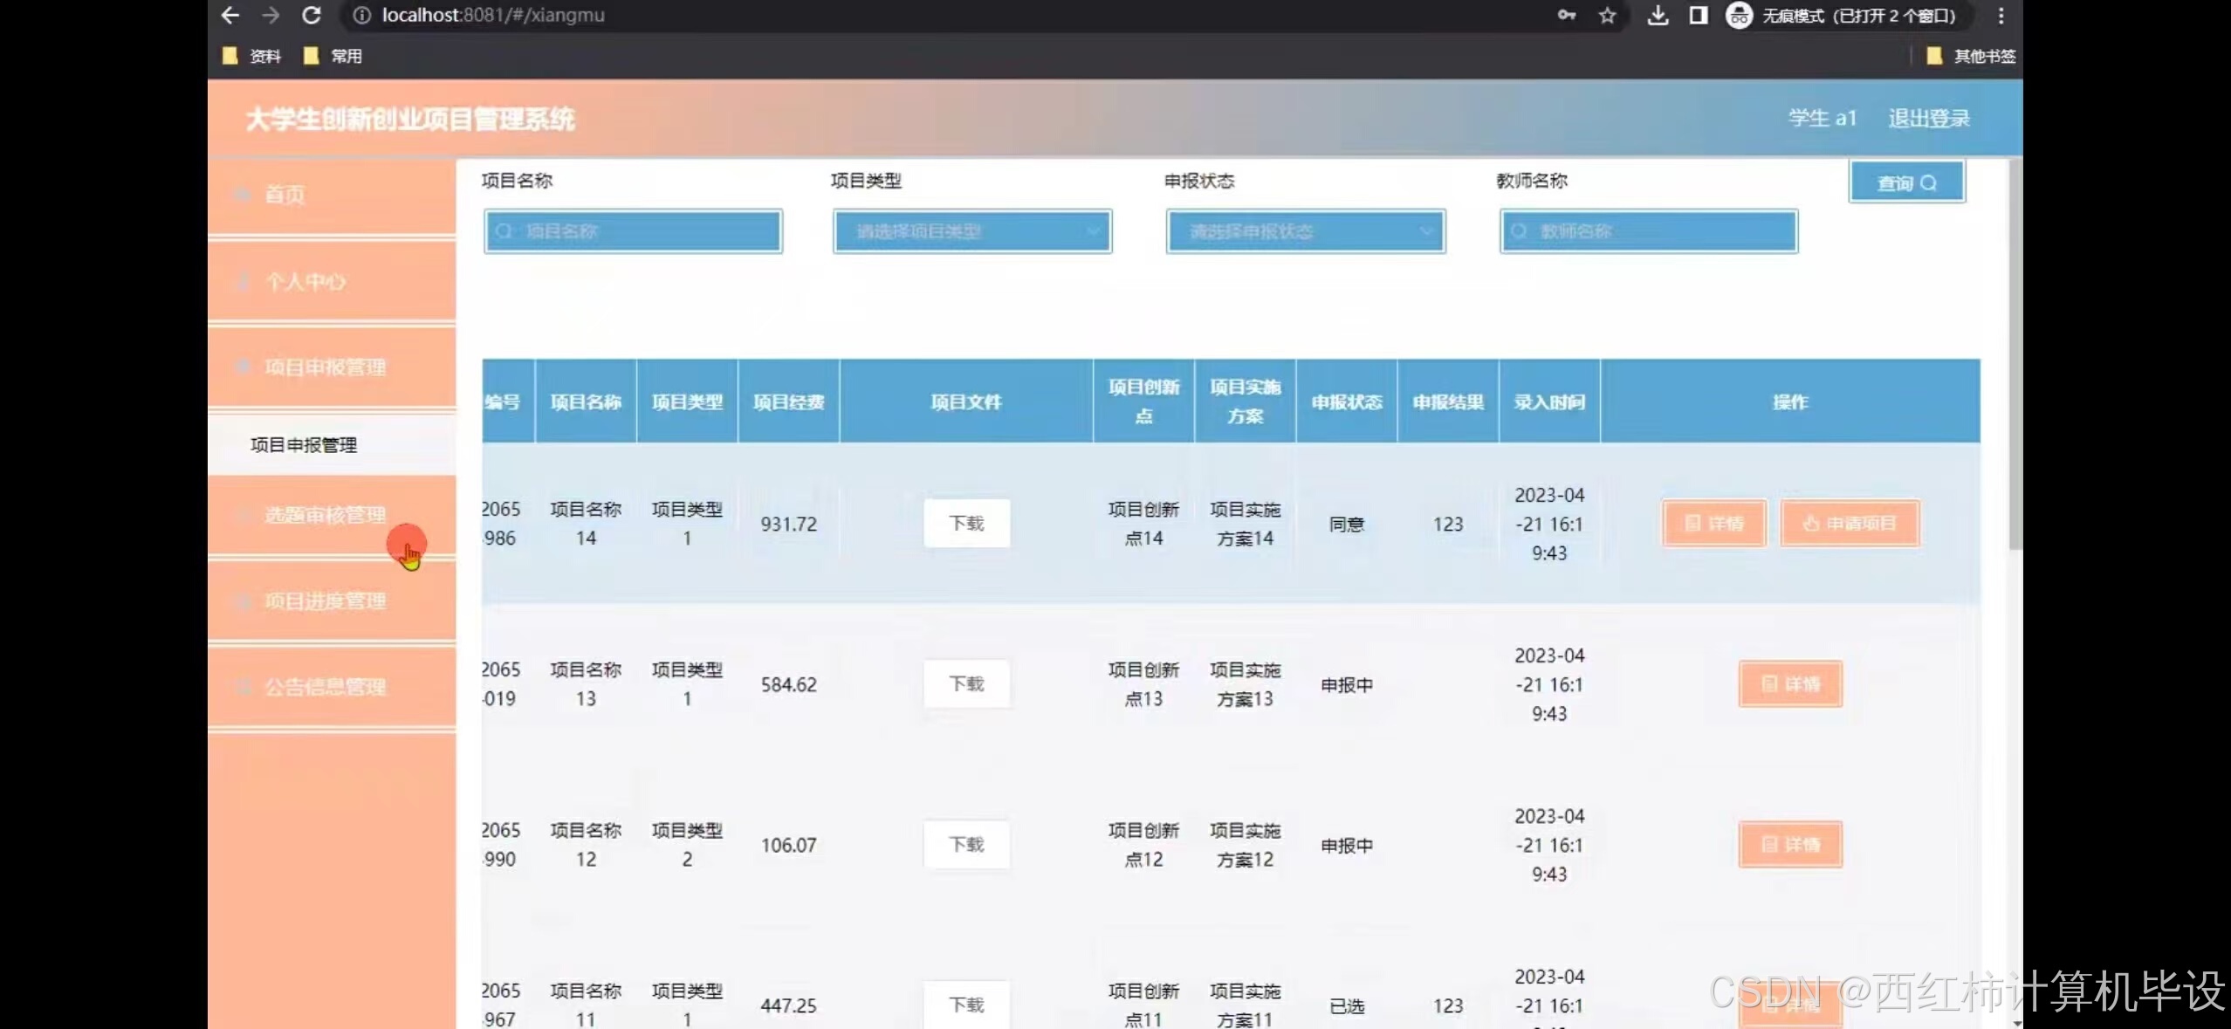Click 申请项目 button for project 14
Viewport: 2231px width, 1029px height.
(1850, 524)
